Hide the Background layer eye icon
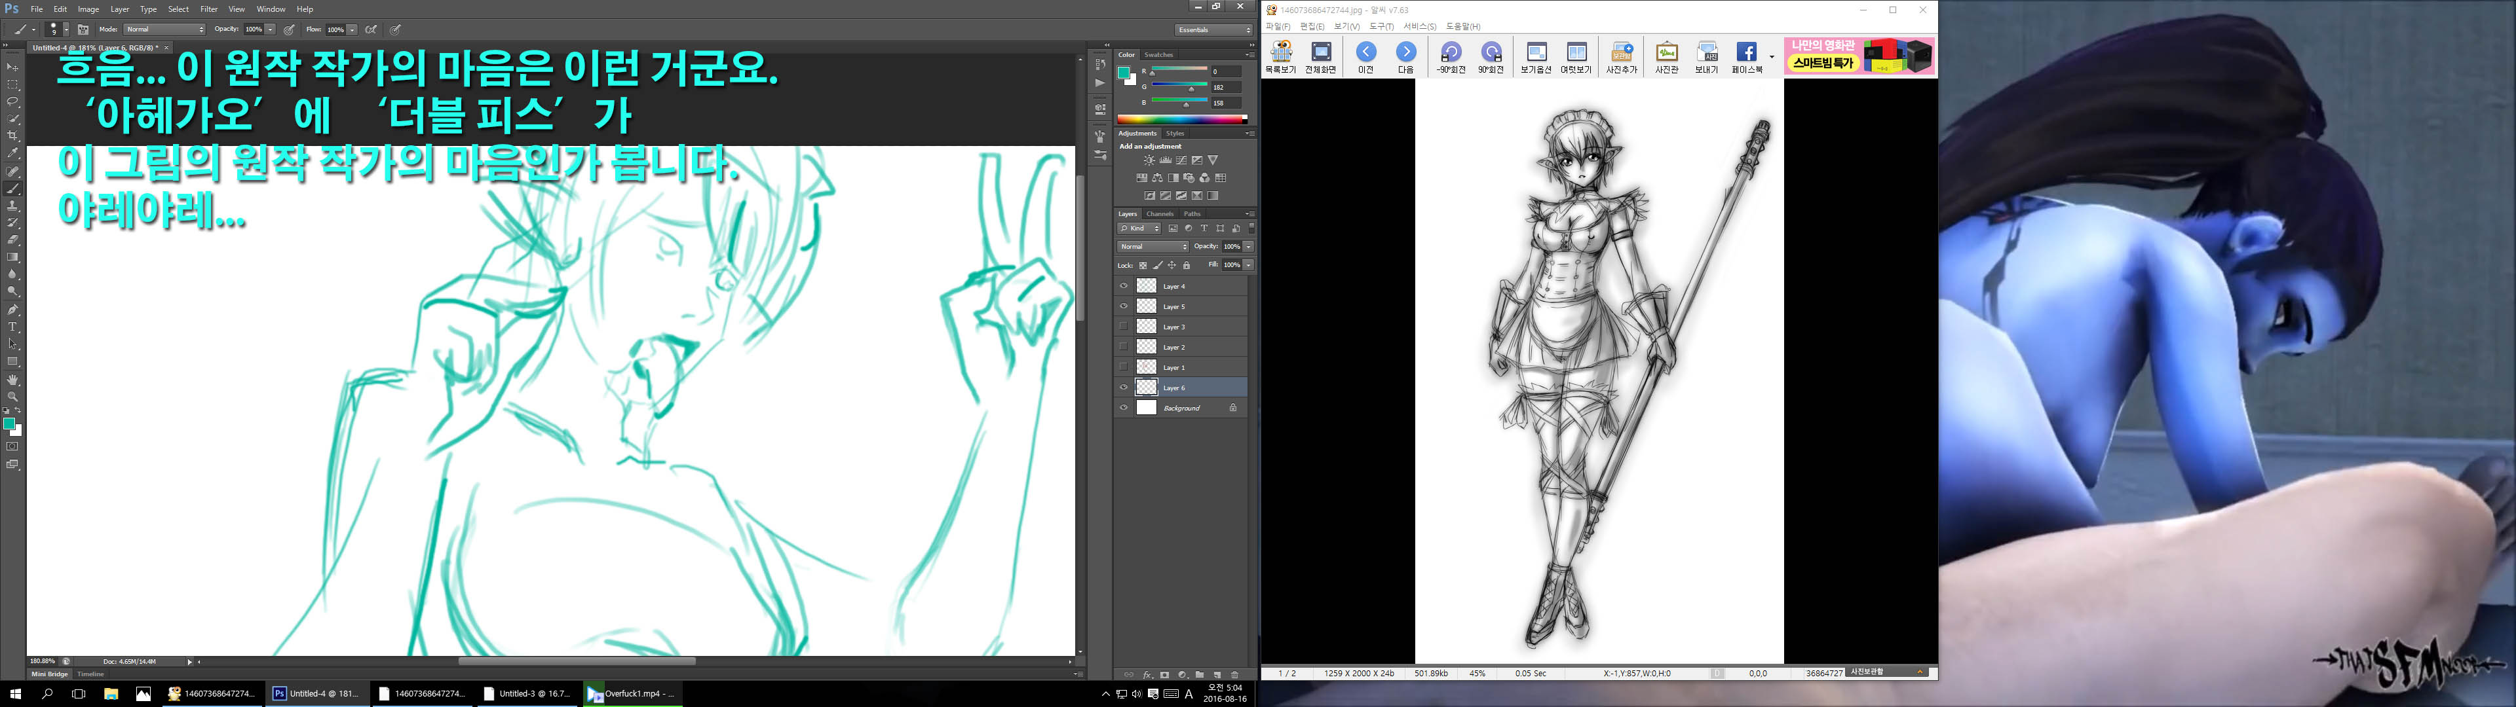Viewport: 2516px width, 707px height. (1123, 408)
